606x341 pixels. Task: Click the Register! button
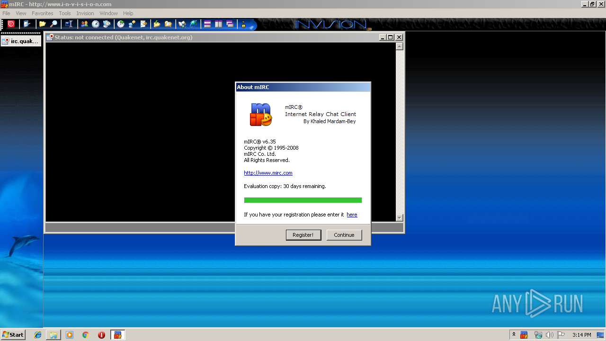(x=303, y=235)
